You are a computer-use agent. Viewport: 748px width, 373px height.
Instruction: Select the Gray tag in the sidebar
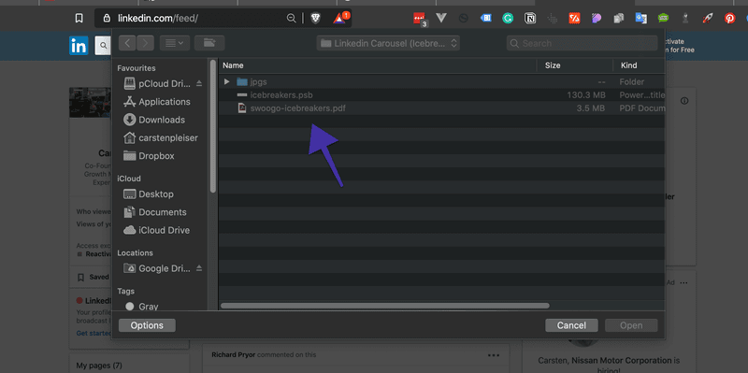point(143,307)
